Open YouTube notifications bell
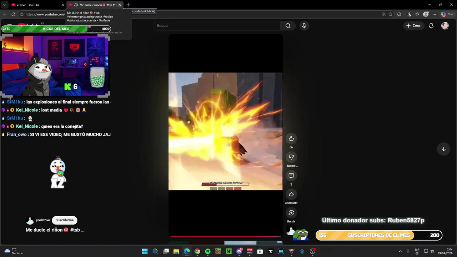Viewport: 457px width, 257px height. tap(431, 26)
